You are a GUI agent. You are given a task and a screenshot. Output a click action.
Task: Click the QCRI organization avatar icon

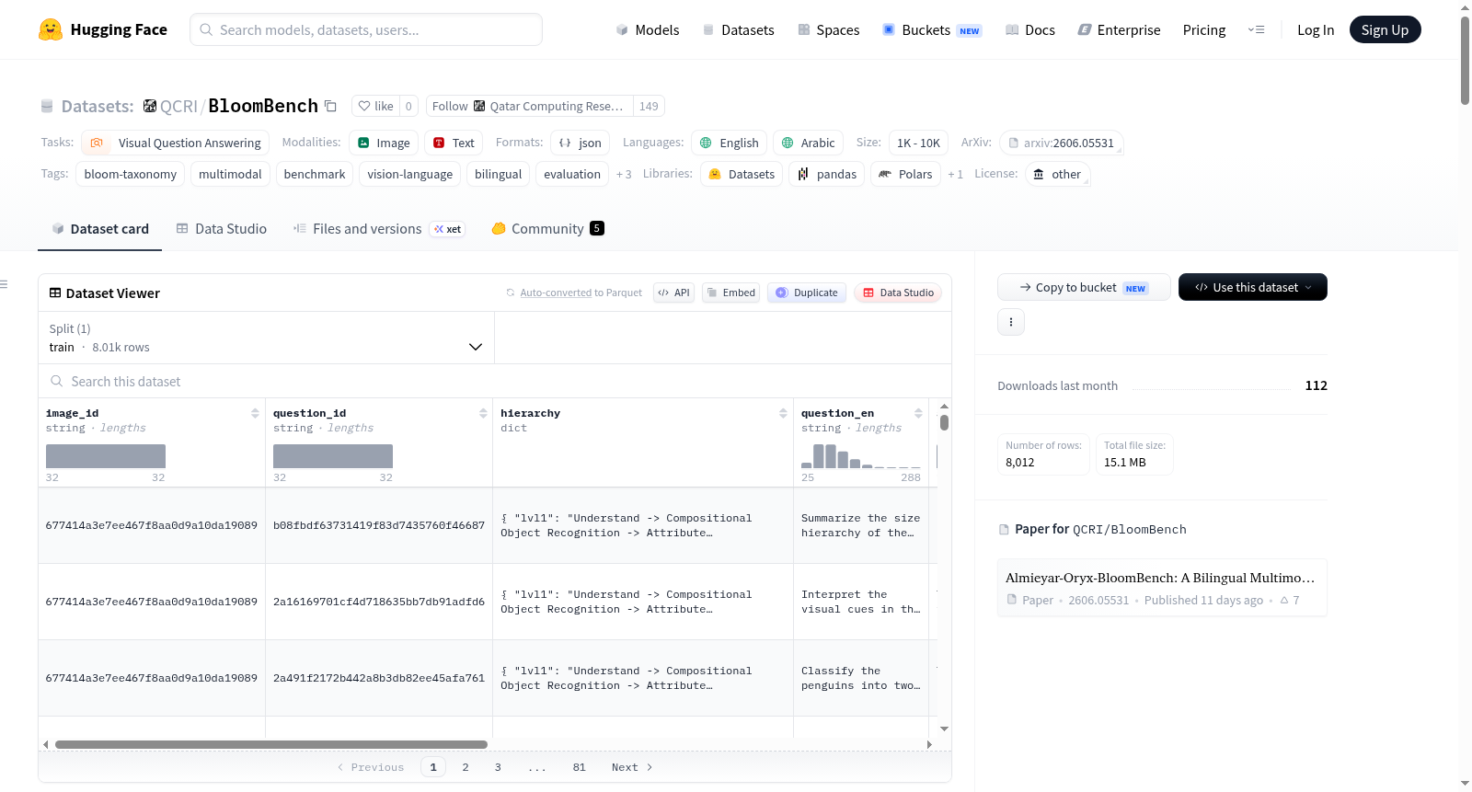[150, 106]
